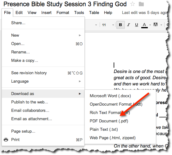
Task: Choose Publish to the web...
Action: tap(43, 102)
